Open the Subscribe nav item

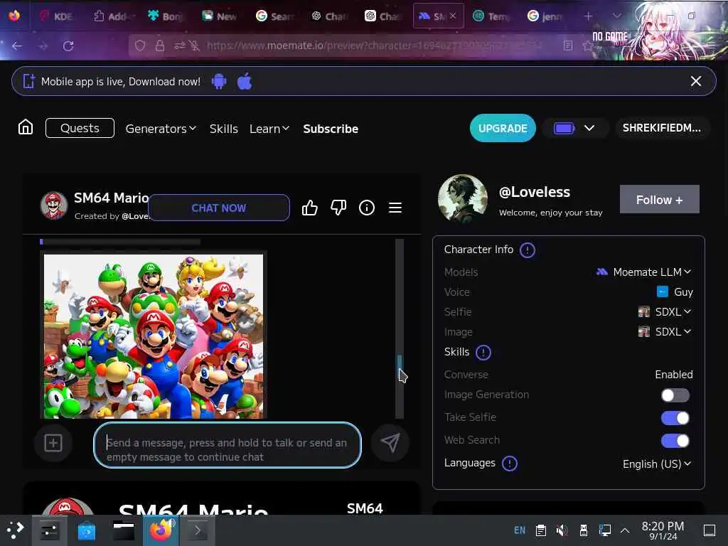point(331,129)
